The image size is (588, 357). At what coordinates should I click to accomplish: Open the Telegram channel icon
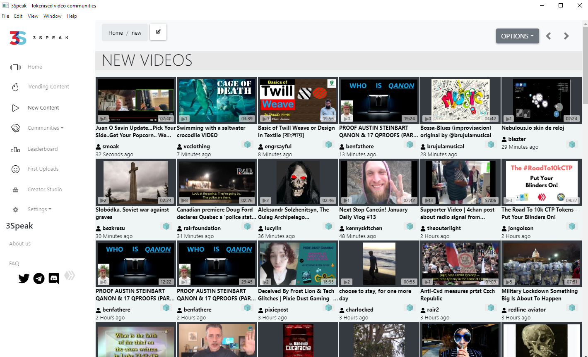39,278
